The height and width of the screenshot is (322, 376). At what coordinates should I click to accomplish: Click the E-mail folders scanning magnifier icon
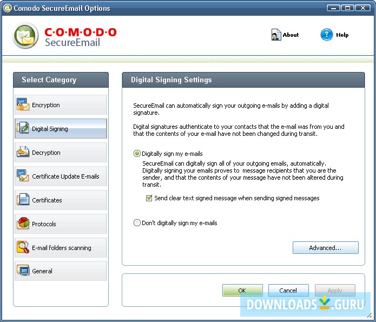(23, 247)
